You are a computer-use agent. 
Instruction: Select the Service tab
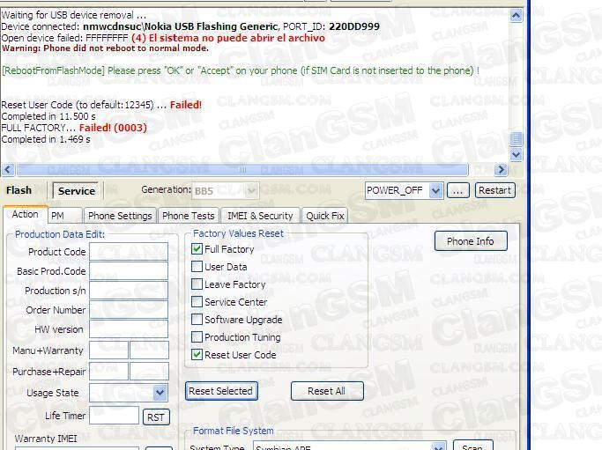coord(76,191)
